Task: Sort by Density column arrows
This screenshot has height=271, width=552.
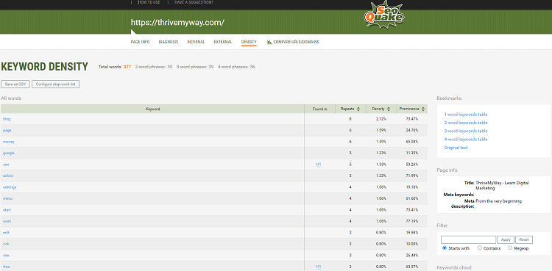Action: click(x=389, y=109)
